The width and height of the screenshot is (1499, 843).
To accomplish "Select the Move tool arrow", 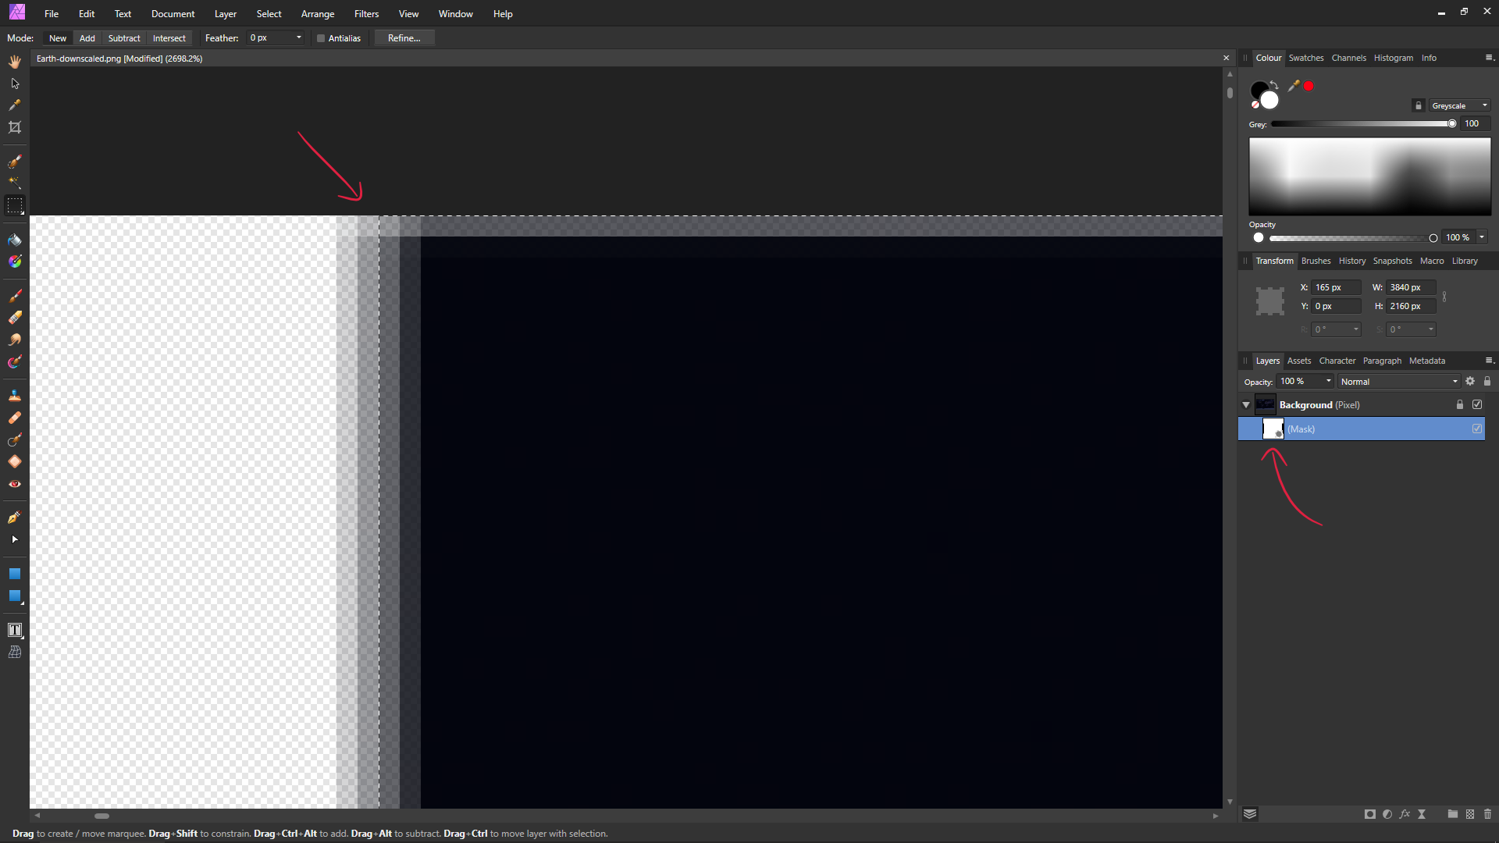I will 15,84.
